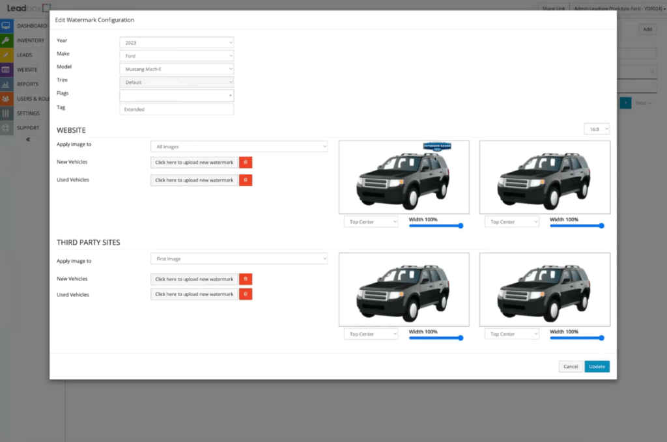Screen dimensions: 667x442
Task: Click the Leadbox logo
Action: 29,8
